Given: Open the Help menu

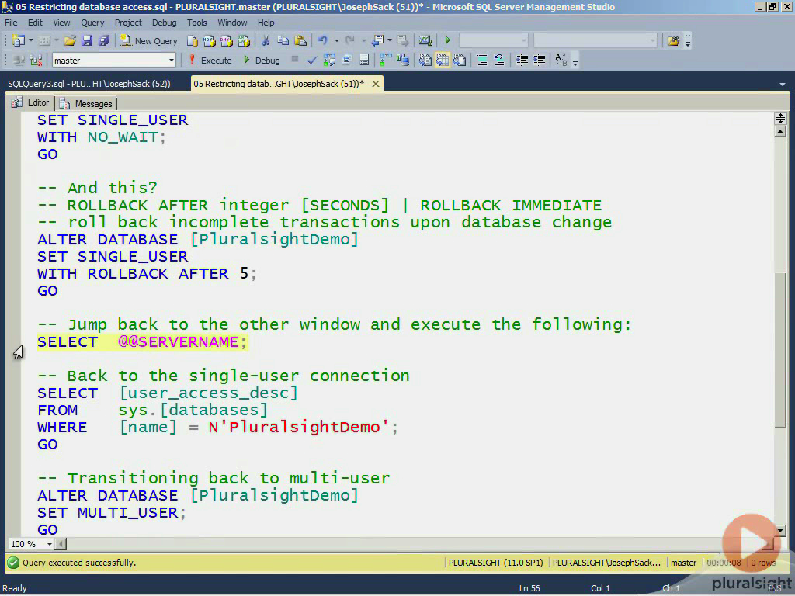Looking at the screenshot, I should [x=266, y=23].
